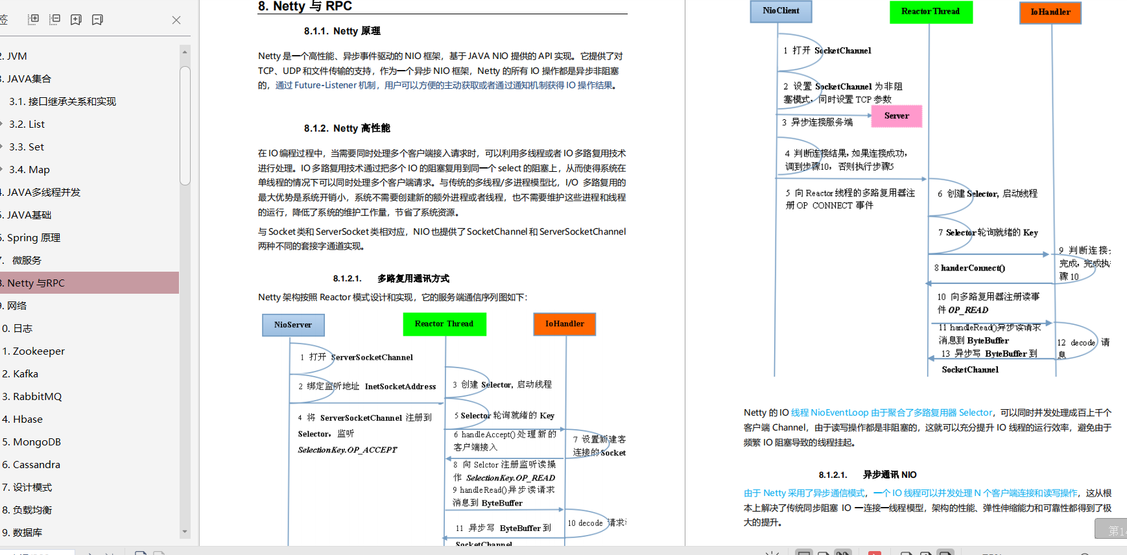Click Reactor Thread box beside NioServer

444,324
